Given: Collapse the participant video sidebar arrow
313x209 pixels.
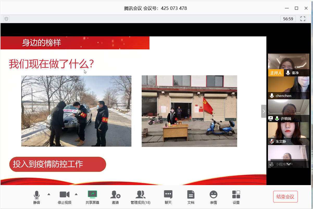Looking at the screenshot, I should coord(264,111).
